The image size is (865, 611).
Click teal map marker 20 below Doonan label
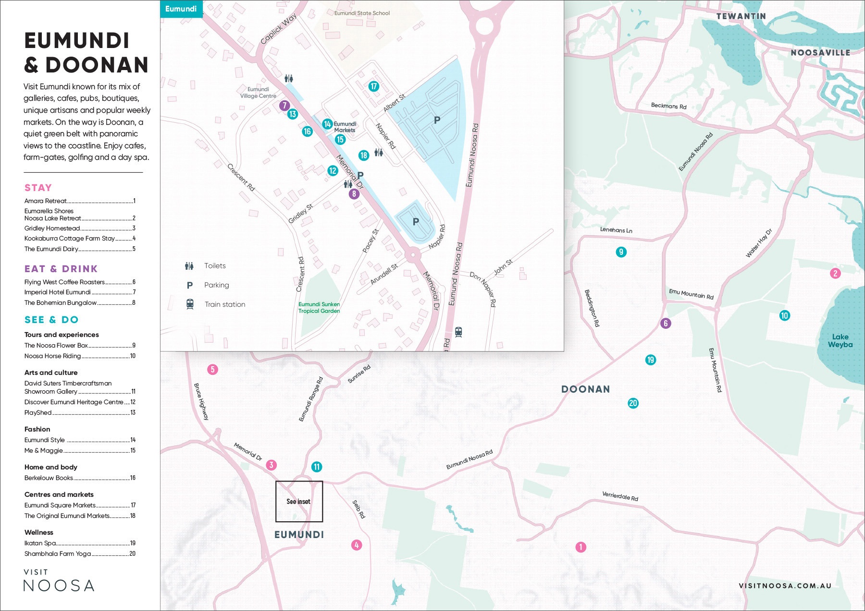coord(633,404)
